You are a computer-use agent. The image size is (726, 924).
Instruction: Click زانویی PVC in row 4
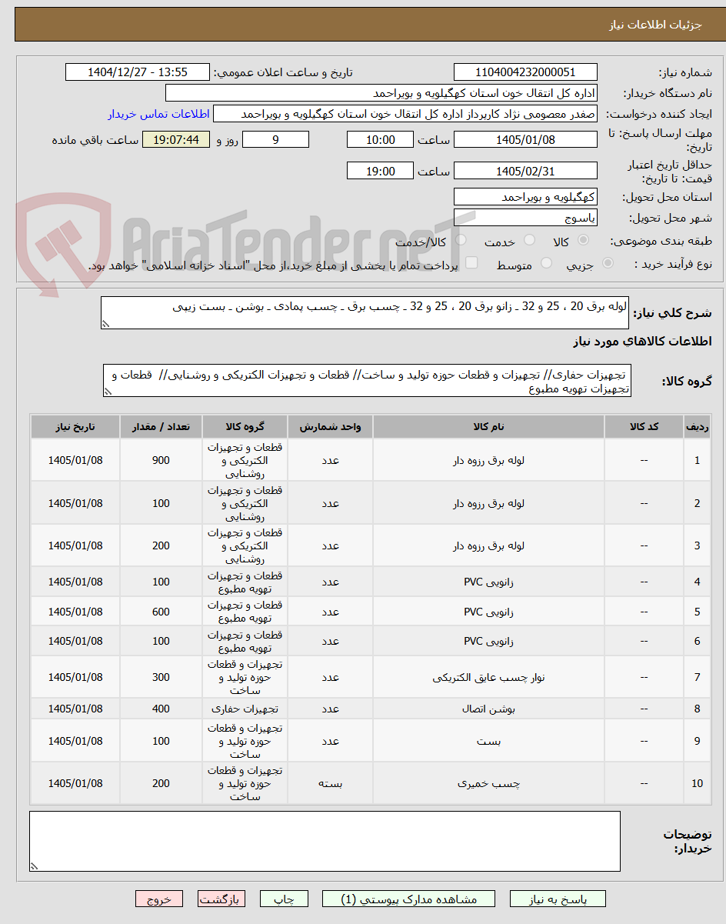tap(488, 582)
